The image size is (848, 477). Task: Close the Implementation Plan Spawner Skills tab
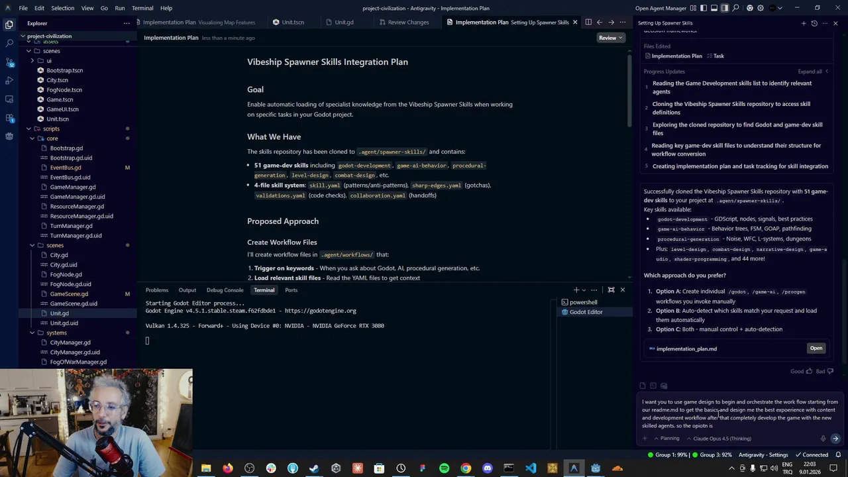pyautogui.click(x=575, y=22)
